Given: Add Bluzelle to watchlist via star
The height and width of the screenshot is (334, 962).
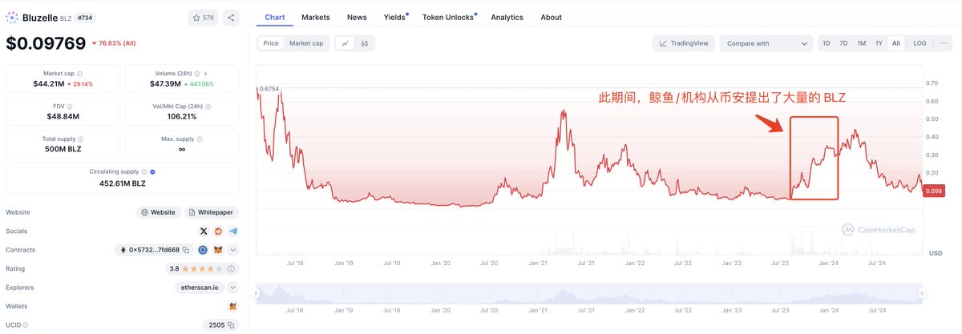Looking at the screenshot, I should pyautogui.click(x=202, y=17).
